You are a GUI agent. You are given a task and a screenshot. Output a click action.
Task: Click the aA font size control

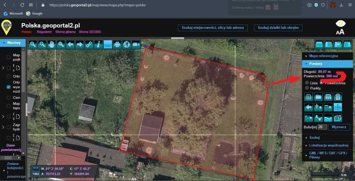[340, 32]
